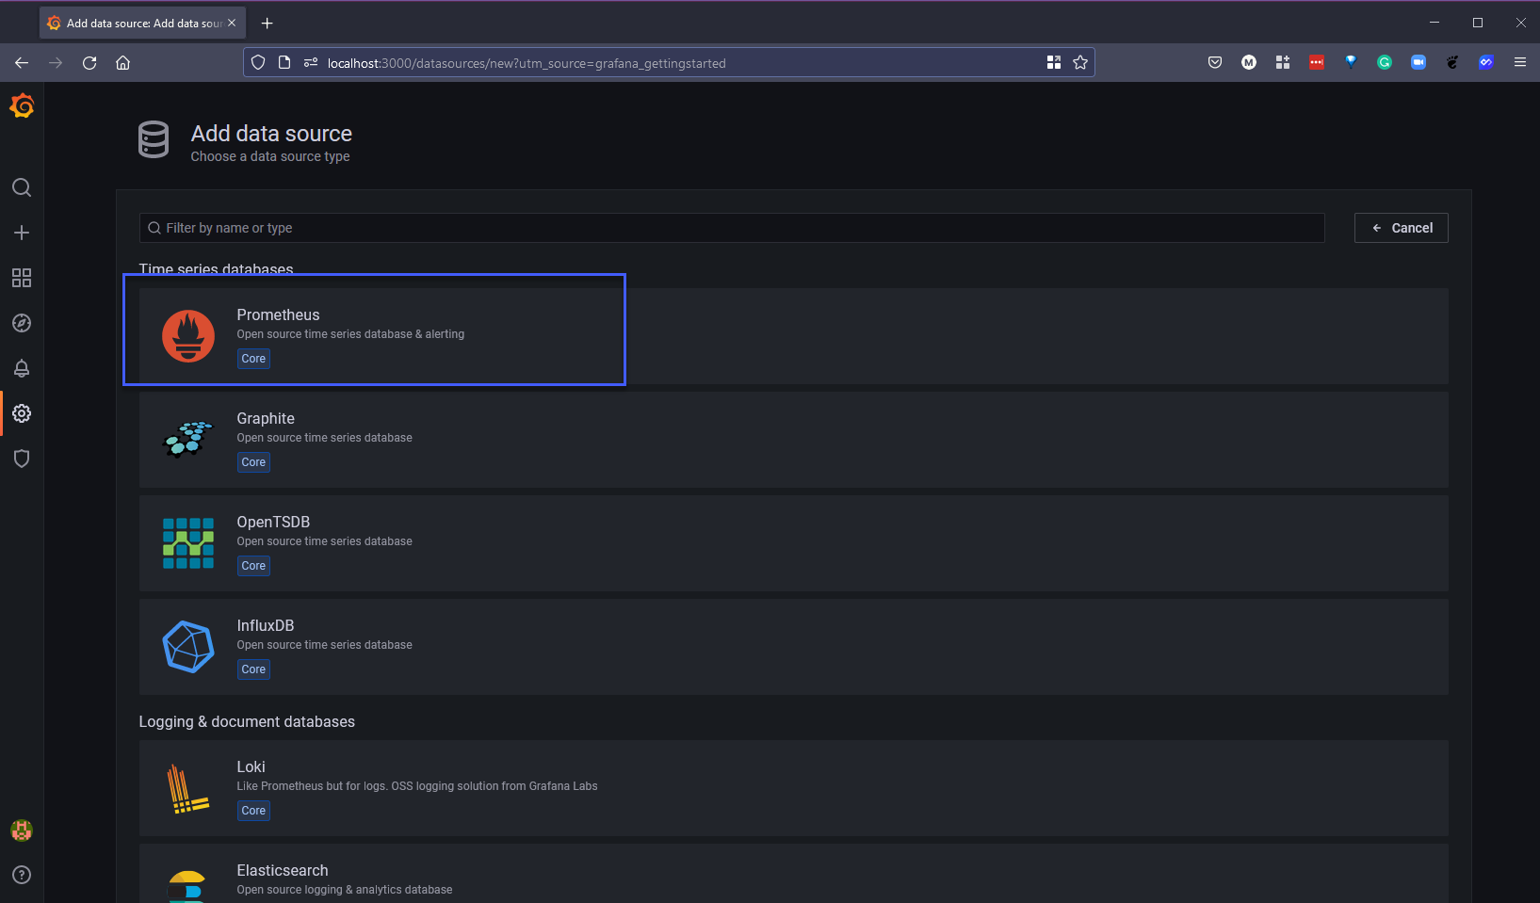Open the Server Admin shield icon

(x=22, y=459)
